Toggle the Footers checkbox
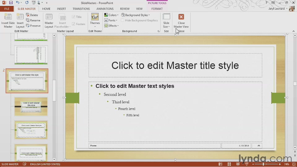297x167 pixels. (74, 24)
